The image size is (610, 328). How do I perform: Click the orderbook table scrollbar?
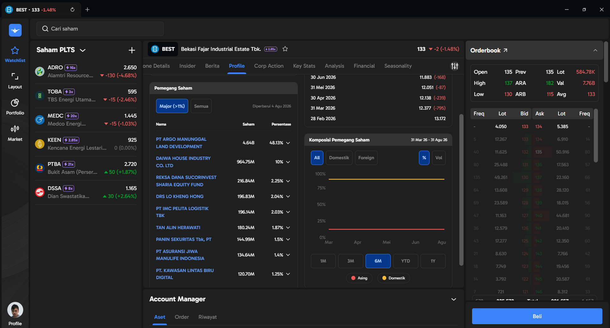pyautogui.click(x=596, y=136)
